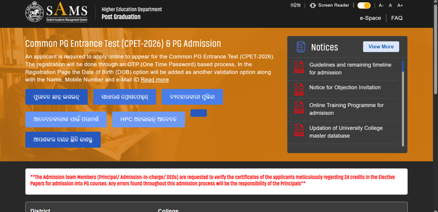Viewport: 438px width, 212px height.
Task: Switch language to Odia
Action: [295, 5]
